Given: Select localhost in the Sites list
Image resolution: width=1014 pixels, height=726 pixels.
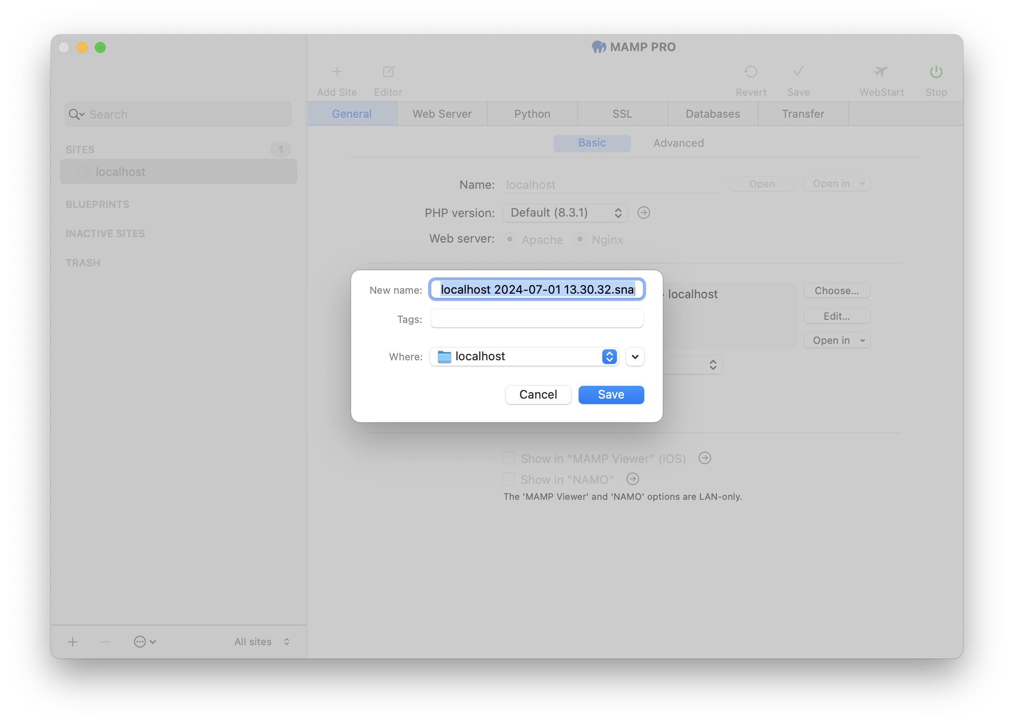Looking at the screenshot, I should 179,172.
